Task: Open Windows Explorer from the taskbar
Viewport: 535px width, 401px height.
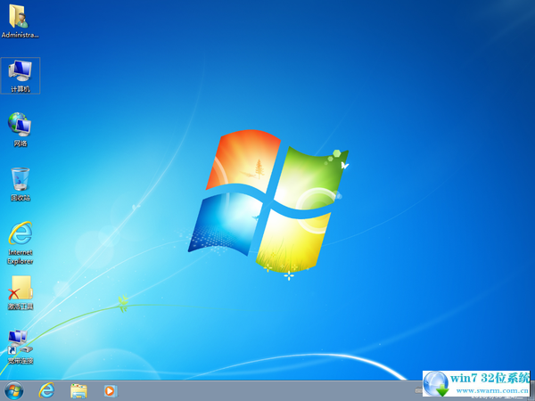Action: pyautogui.click(x=78, y=390)
